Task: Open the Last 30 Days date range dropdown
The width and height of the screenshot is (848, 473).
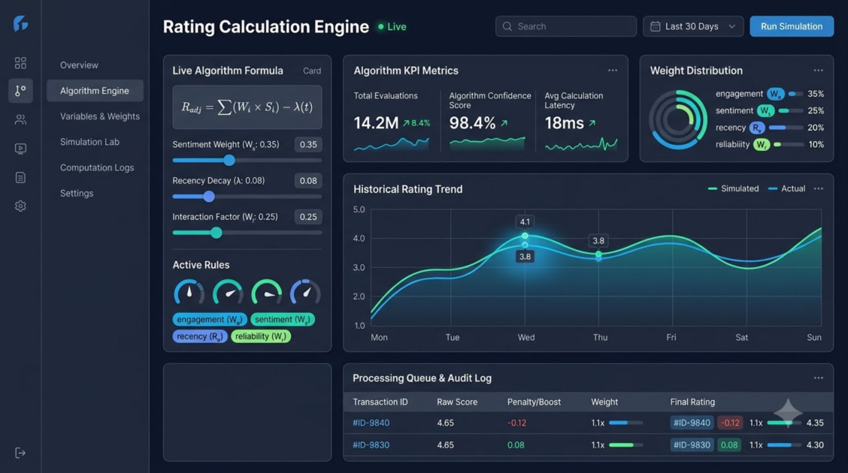Action: point(693,26)
